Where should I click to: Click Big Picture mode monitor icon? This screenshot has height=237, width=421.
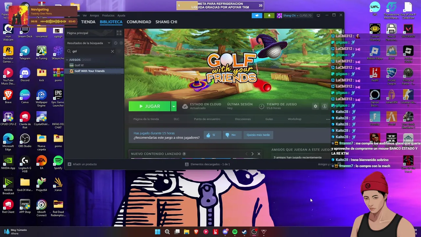(318, 15)
